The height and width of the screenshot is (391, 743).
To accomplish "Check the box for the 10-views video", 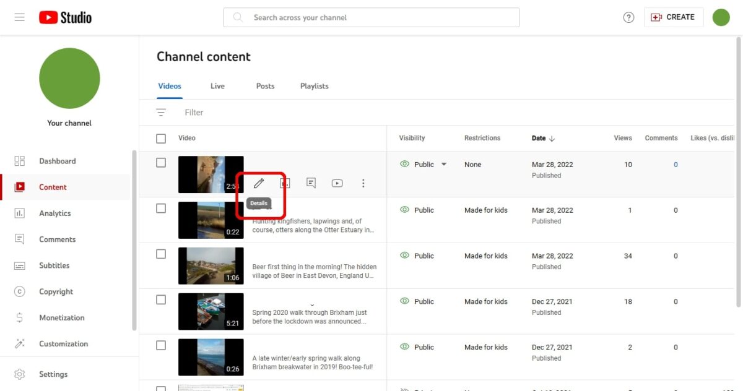I will pyautogui.click(x=161, y=163).
